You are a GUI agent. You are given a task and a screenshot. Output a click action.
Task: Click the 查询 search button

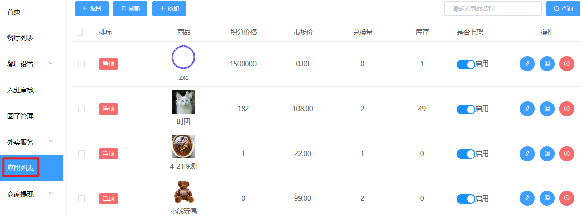pyautogui.click(x=563, y=9)
